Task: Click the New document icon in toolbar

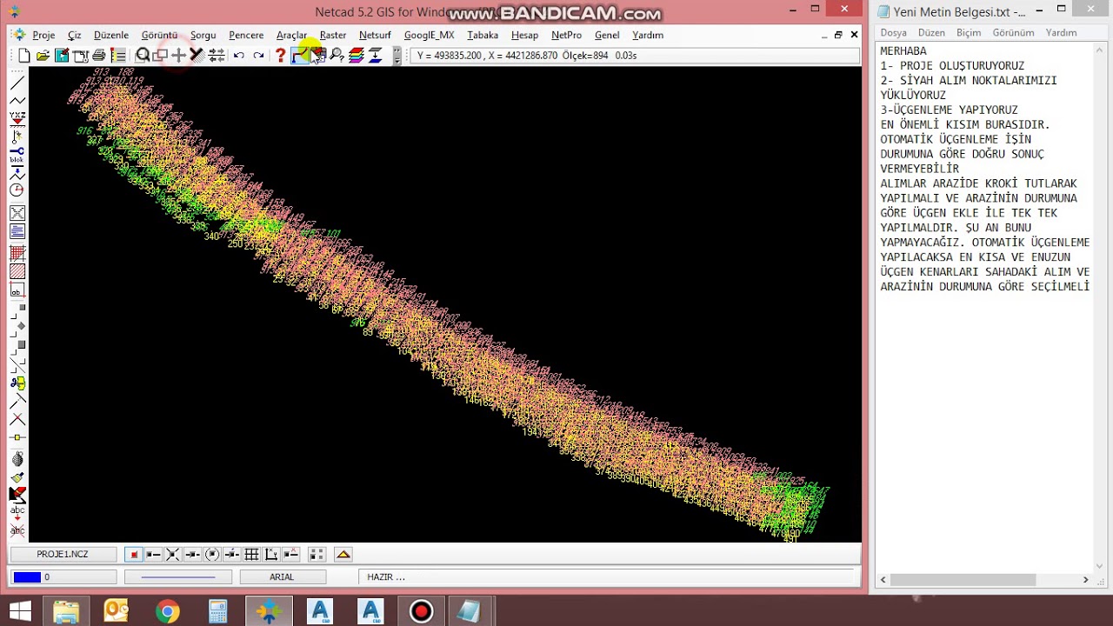Action: (x=24, y=56)
